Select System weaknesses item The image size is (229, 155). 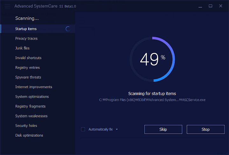[31, 116]
